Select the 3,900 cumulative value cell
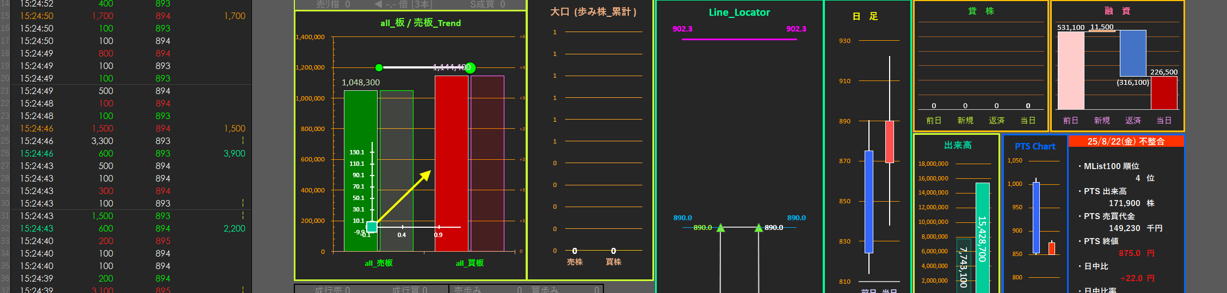The width and height of the screenshot is (1227, 293). click(x=234, y=153)
